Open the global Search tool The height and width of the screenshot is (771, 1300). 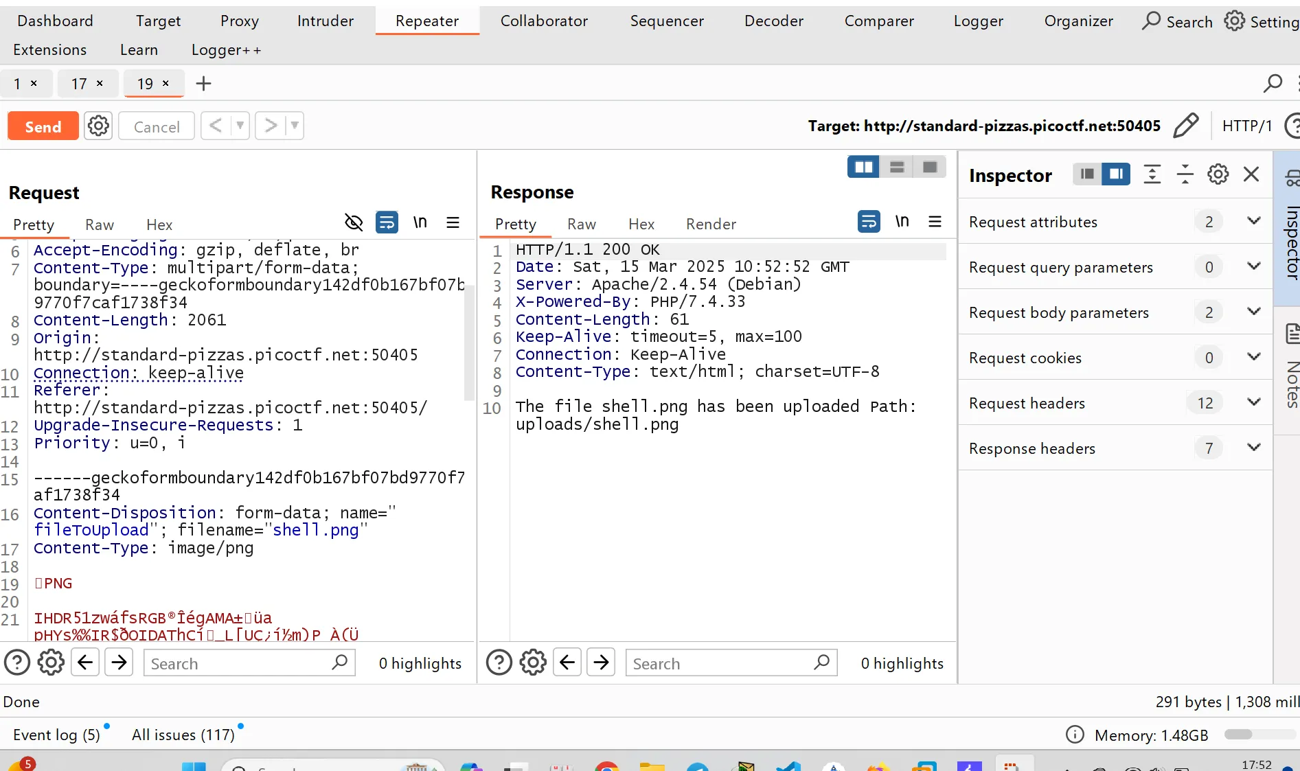click(1177, 21)
